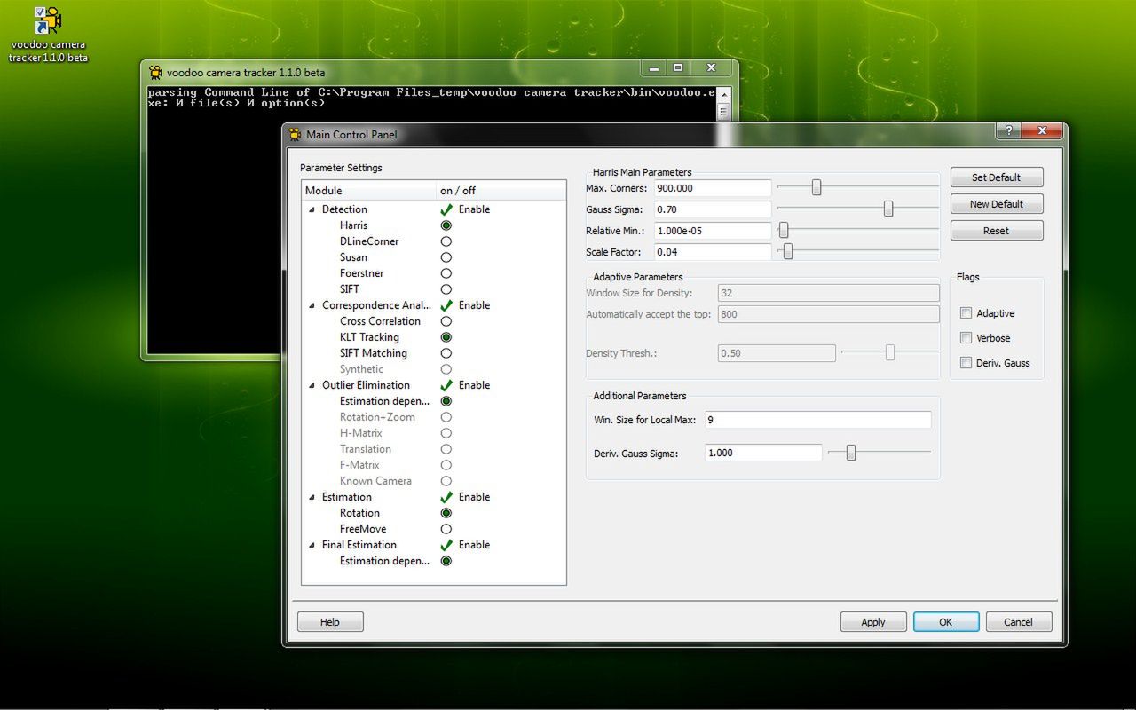This screenshot has height=710, width=1136.
Task: Click the Deriv. Gauss Sigma slider handle
Action: 851,453
